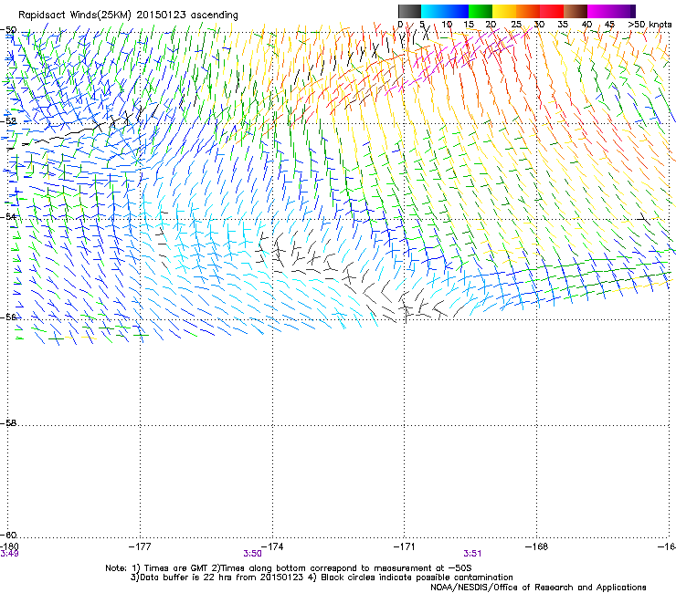Click the 'Data buffer is 22 hrs' note line
The width and height of the screenshot is (676, 593).
pyautogui.click(x=322, y=577)
